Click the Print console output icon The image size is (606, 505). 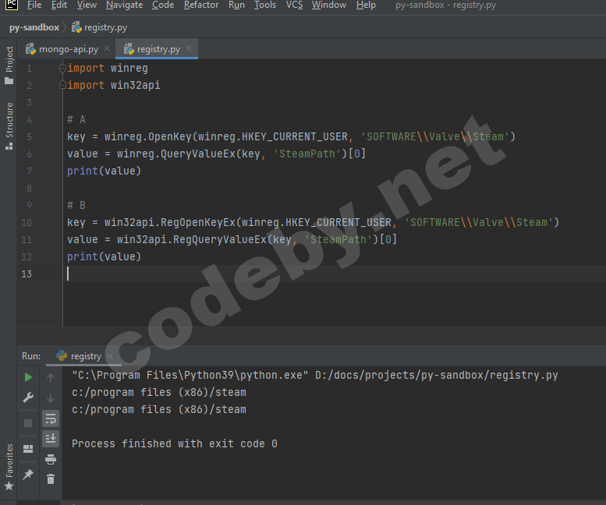(51, 459)
